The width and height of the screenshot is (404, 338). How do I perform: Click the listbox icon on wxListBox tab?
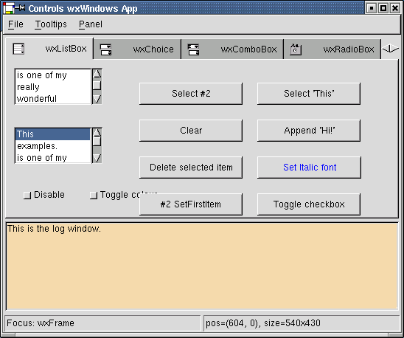pos(18,49)
